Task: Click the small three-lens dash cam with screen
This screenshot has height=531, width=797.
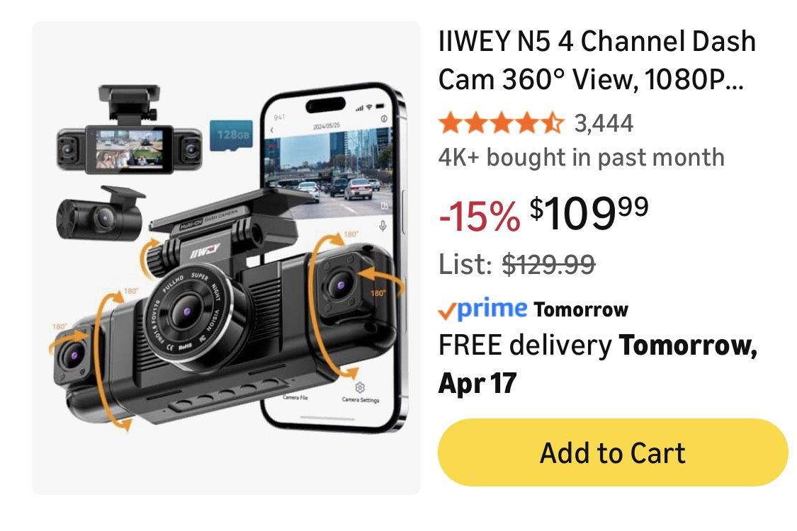Action: [129, 131]
